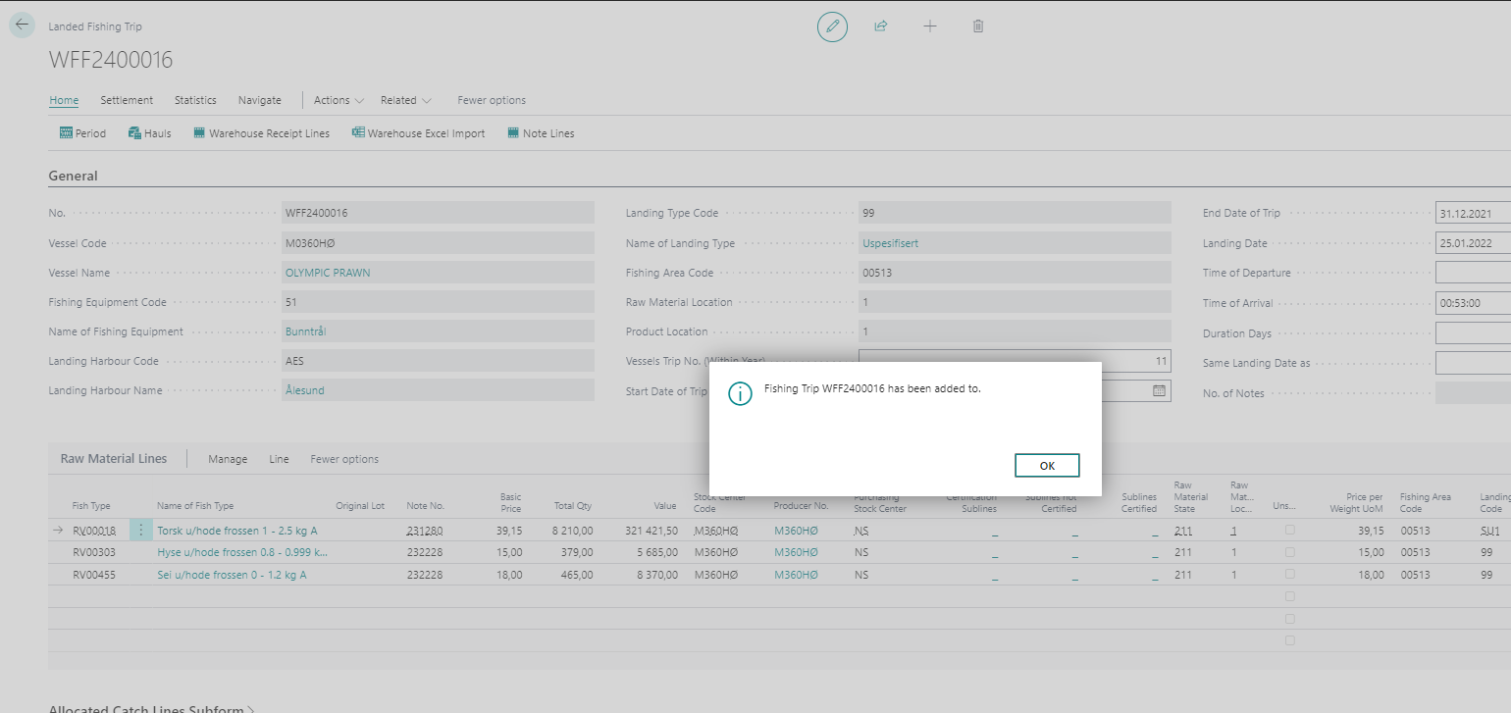This screenshot has height=713, width=1511.
Task: Click the Time of Arrival field
Action: 1472,303
